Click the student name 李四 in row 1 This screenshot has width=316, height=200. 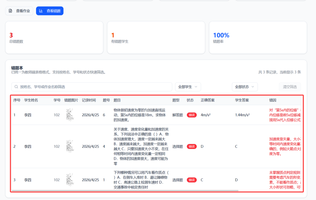[28, 115]
